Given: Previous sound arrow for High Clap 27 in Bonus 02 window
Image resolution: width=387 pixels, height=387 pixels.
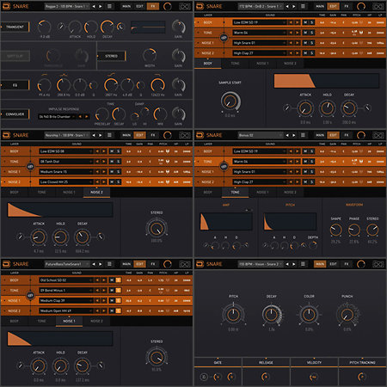Looking at the screenshot, I should (291, 182).
